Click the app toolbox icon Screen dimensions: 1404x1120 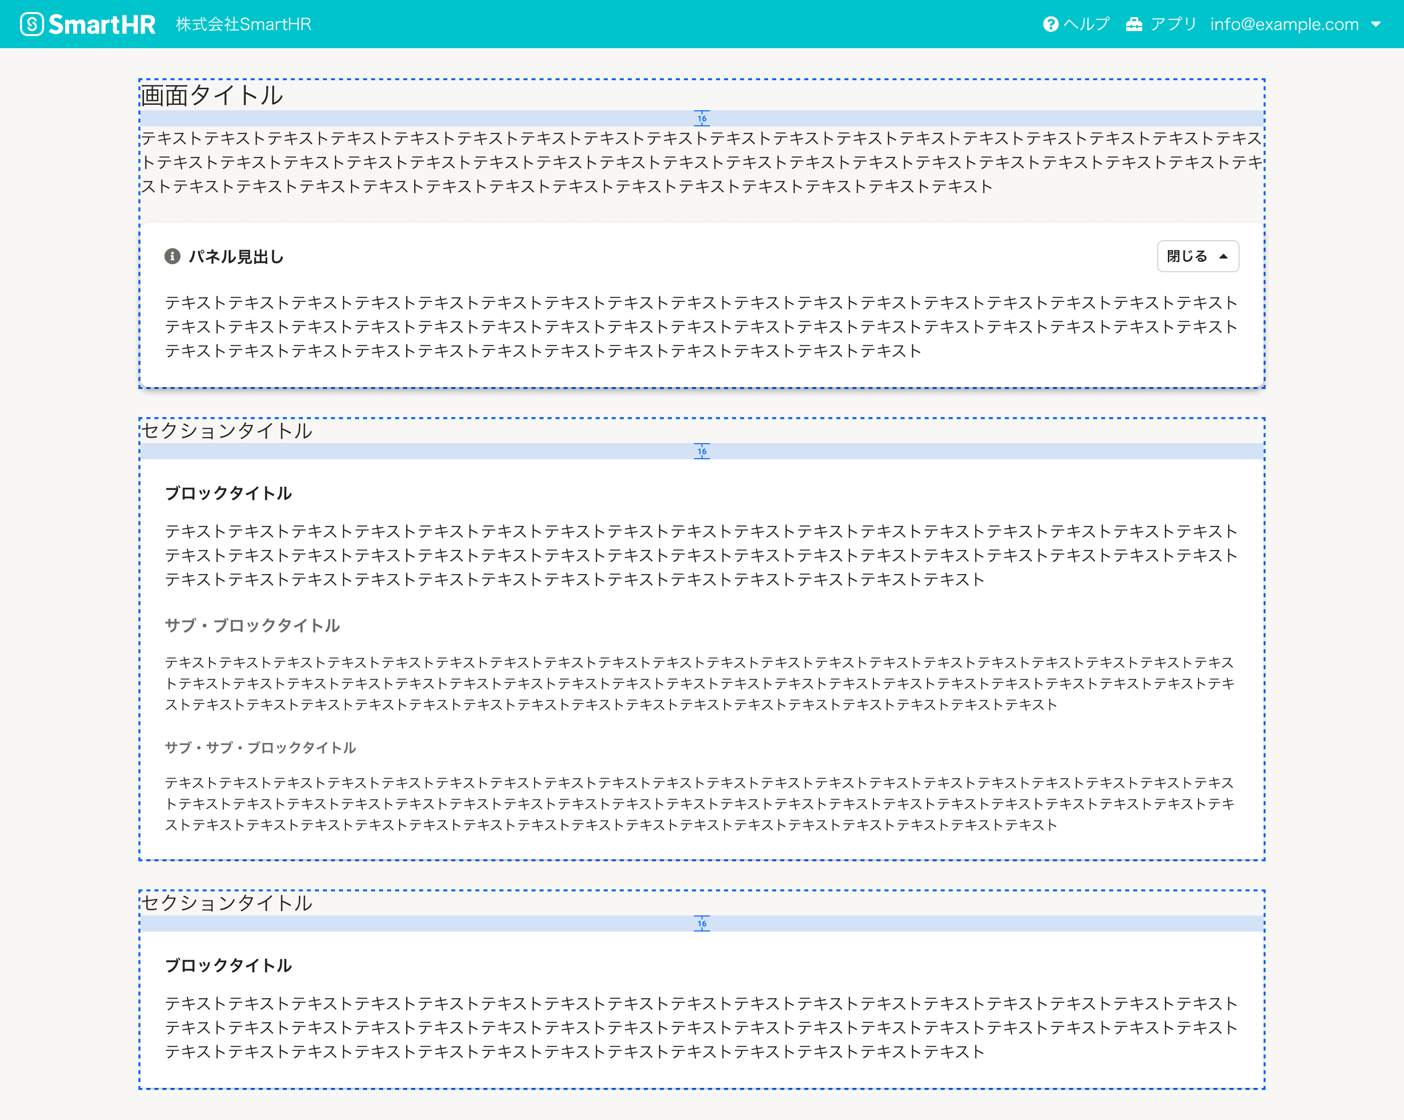click(1134, 24)
